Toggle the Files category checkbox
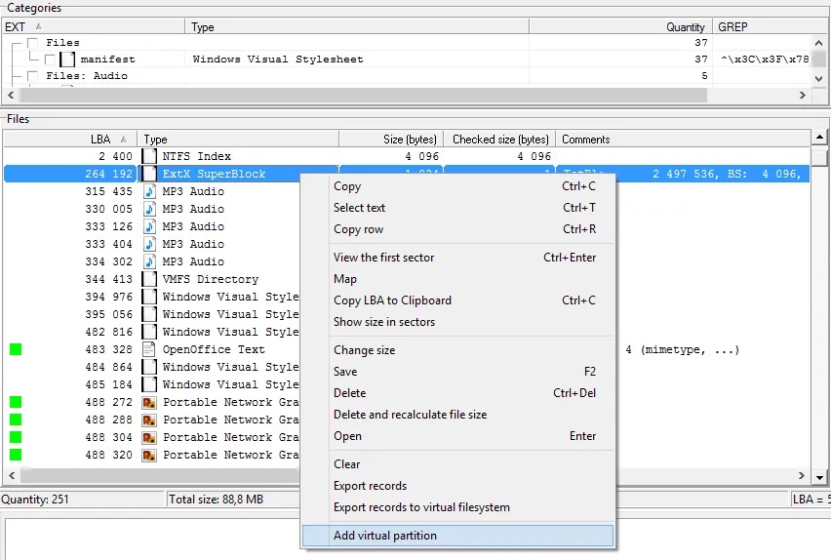The height and width of the screenshot is (560, 831). click(x=33, y=43)
